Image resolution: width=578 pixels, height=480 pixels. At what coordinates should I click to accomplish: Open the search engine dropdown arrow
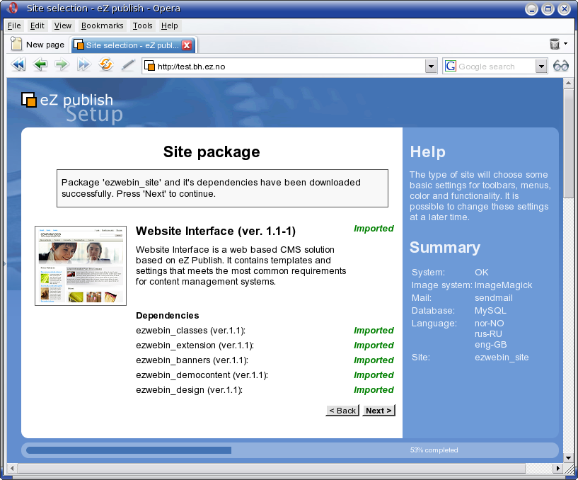(x=541, y=67)
